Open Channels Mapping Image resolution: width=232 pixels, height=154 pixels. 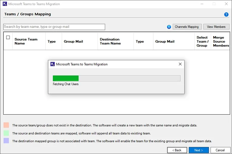tap(187, 27)
